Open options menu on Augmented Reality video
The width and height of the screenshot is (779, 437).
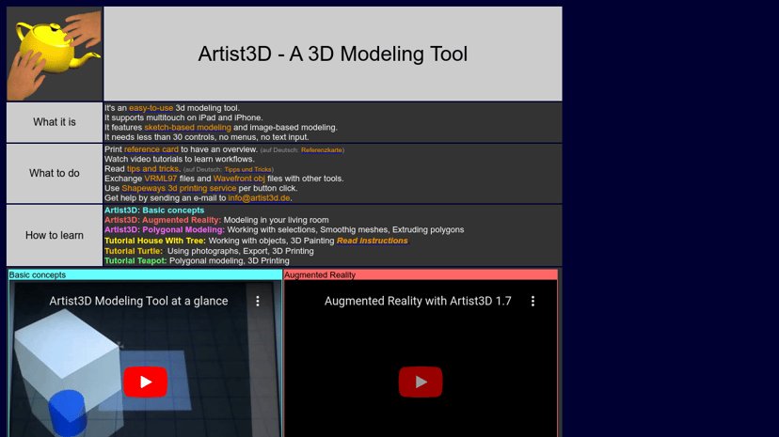pos(533,301)
